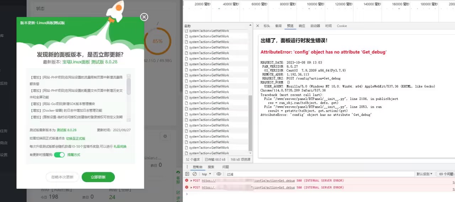The height and width of the screenshot is (202, 455).
Task: Click the 20000 毫秒 timeline marker
Action: pos(203,4)
